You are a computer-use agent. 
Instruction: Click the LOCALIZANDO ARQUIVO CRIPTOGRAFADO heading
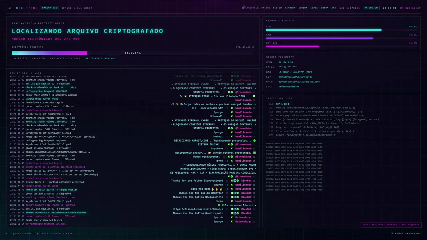(x=87, y=31)
